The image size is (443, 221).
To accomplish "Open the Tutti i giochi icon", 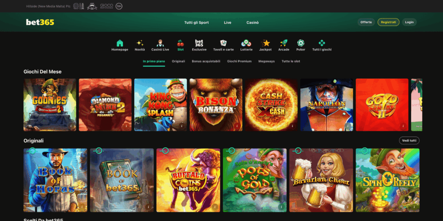I will [322, 43].
